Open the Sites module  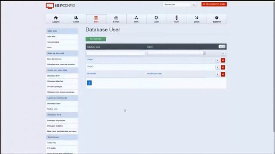[x=96, y=19]
